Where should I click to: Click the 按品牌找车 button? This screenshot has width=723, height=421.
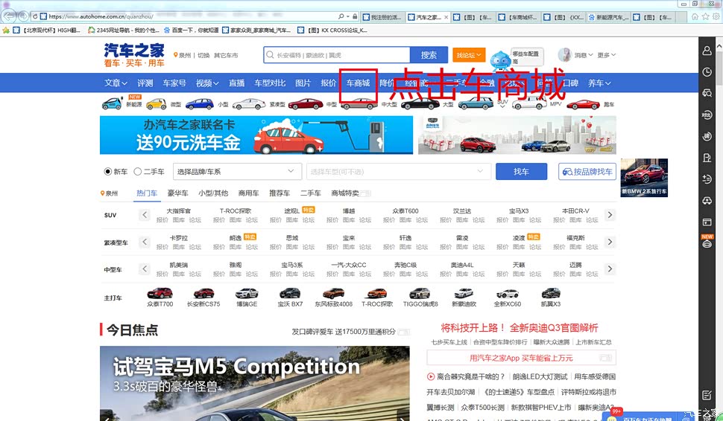587,171
